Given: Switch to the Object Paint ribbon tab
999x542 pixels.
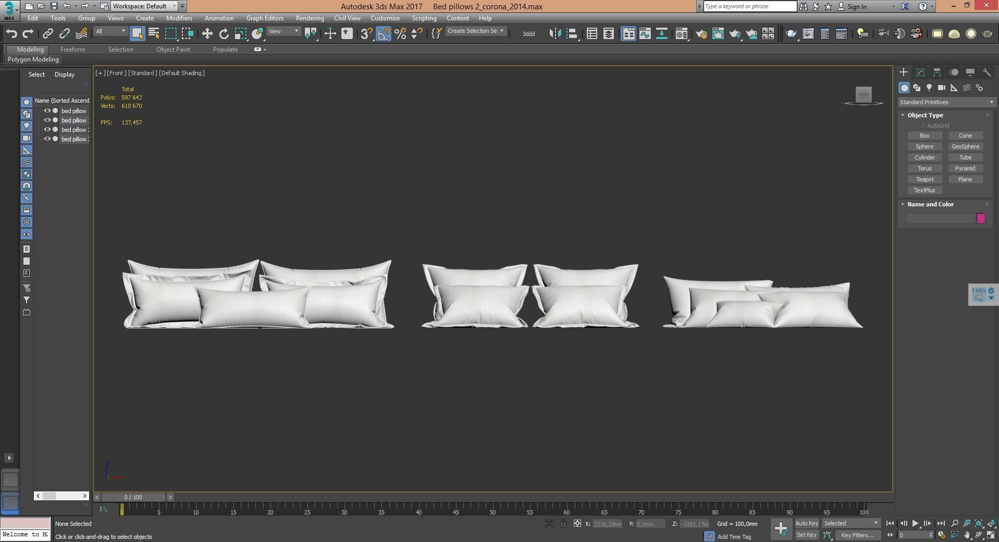Looking at the screenshot, I should [173, 50].
